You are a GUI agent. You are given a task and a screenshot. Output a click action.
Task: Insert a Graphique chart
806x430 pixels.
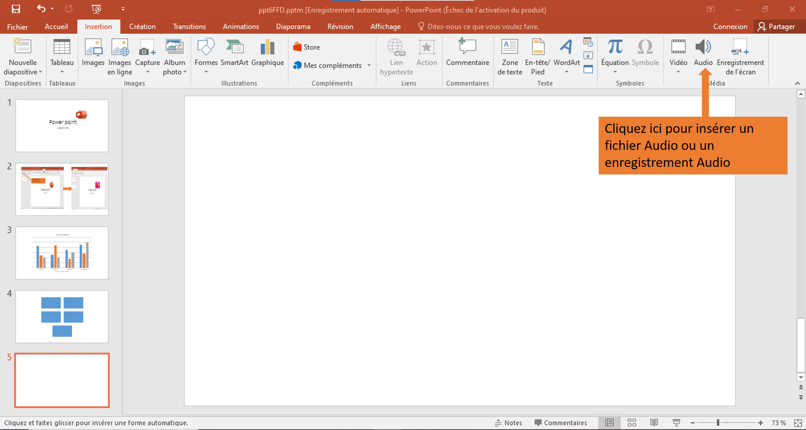pyautogui.click(x=267, y=52)
